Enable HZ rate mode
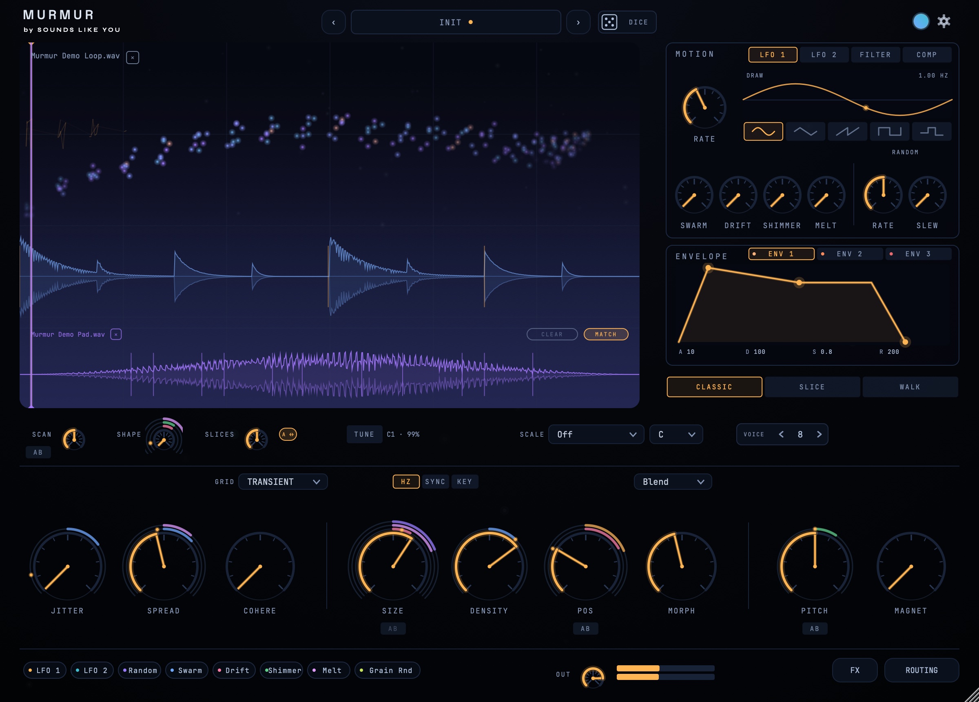Image resolution: width=979 pixels, height=702 pixels. (x=406, y=482)
